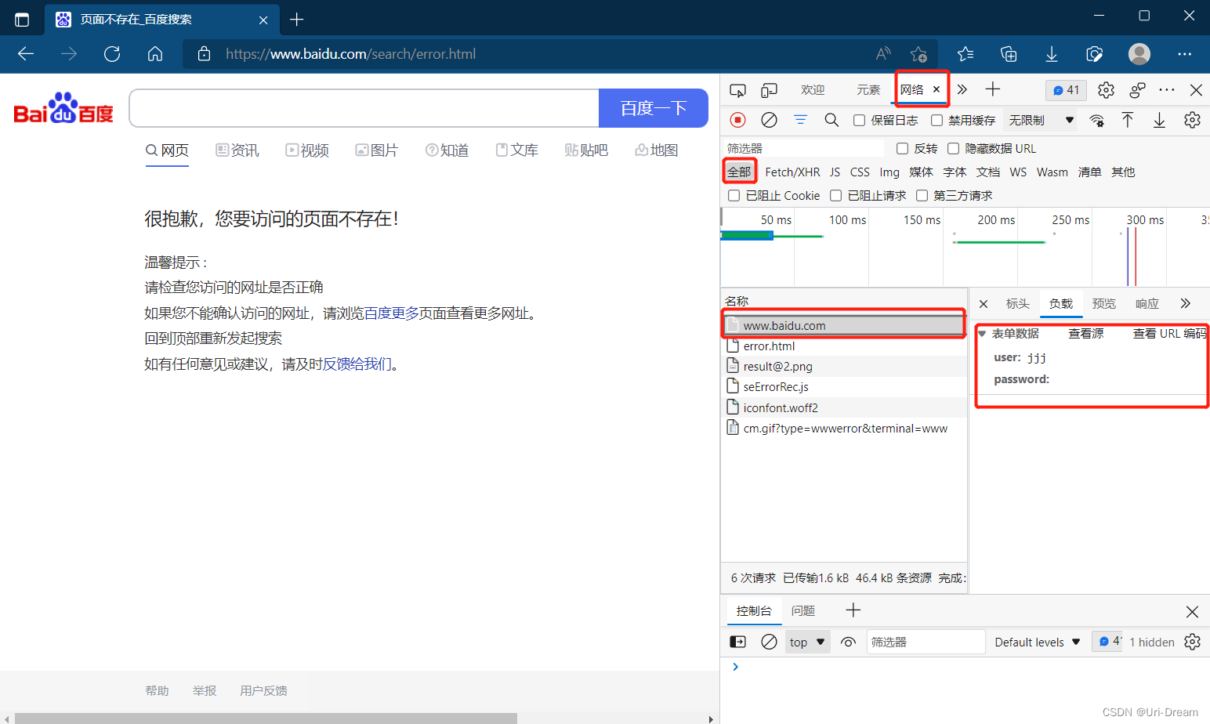
Task: Toggle device emulation icon in DevTools
Action: (770, 90)
